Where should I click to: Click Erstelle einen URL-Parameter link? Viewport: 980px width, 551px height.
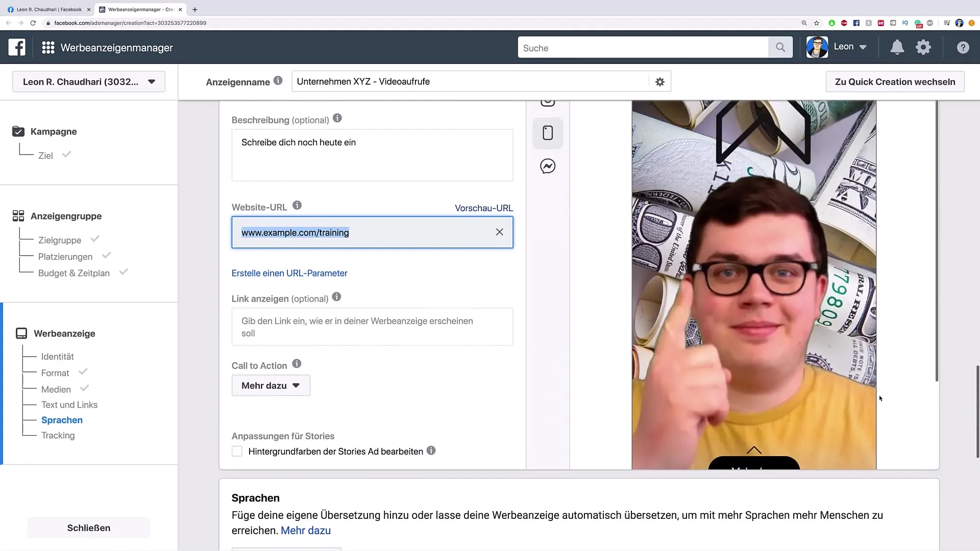289,272
